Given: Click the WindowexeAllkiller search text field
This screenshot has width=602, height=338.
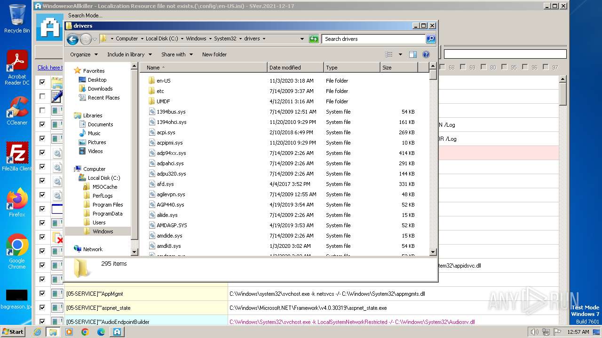Looking at the screenshot, I should pos(505,54).
